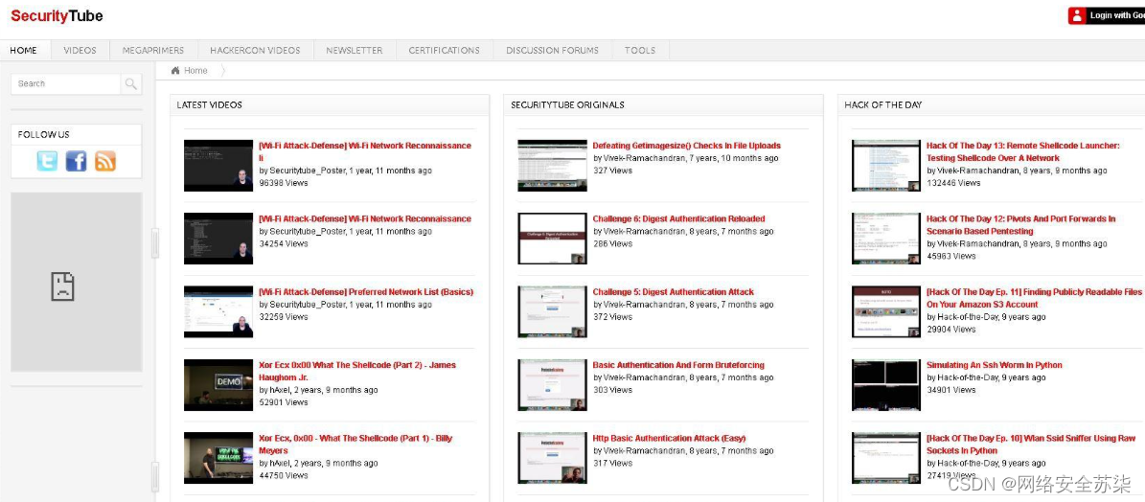Viewport: 1145px width, 502px height.
Task: Open the VIDEOS navigation tab
Action: pos(80,51)
